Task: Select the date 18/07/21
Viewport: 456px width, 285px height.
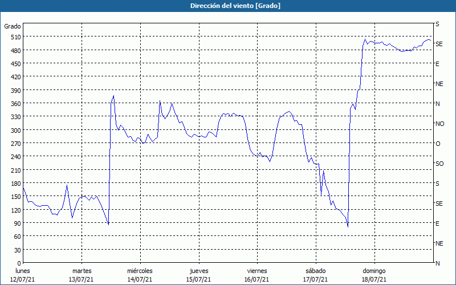Action: [374, 279]
